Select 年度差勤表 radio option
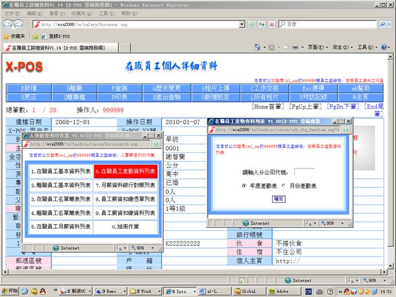This screenshot has width=396, height=297. 244,186
